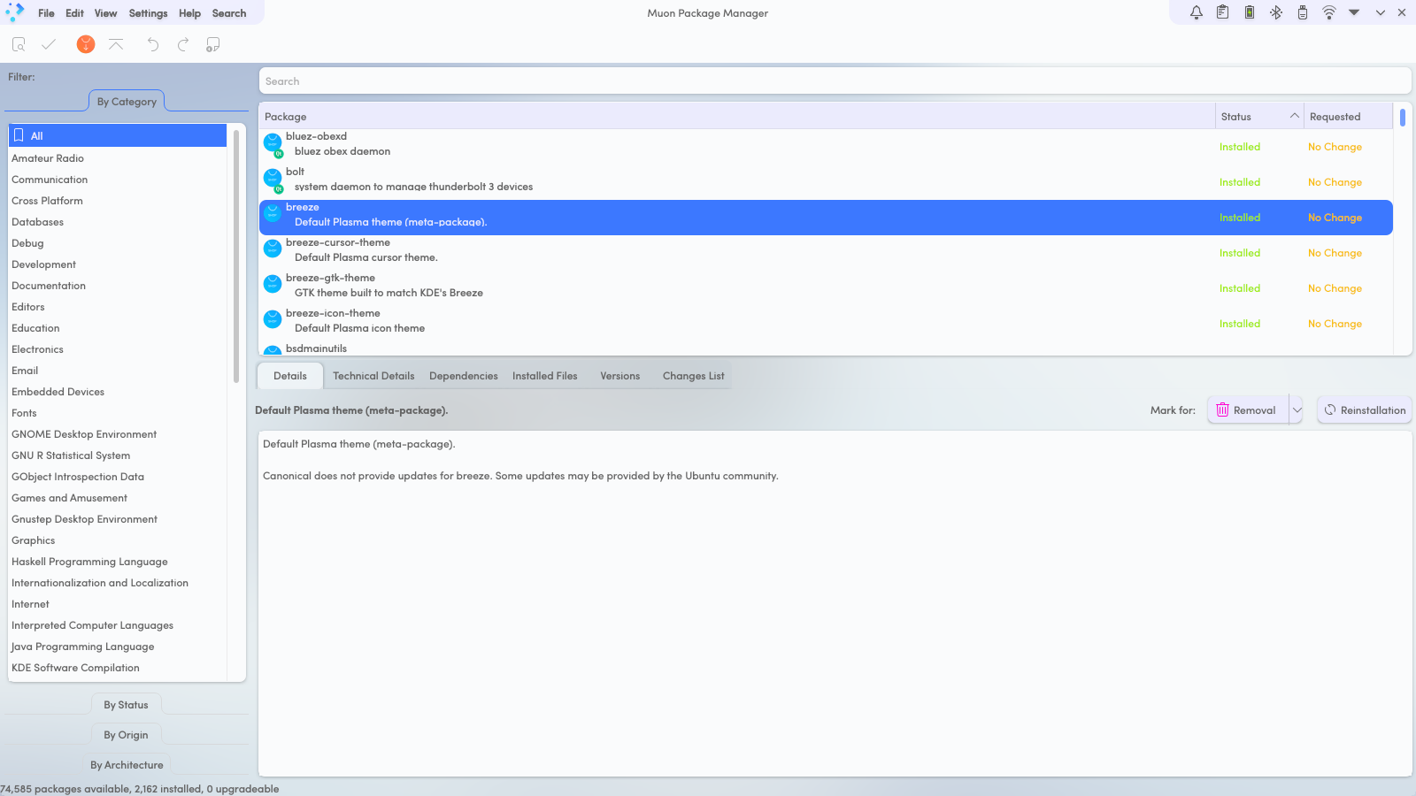This screenshot has width=1416, height=796.
Task: Open the Muon application logo menu
Action: coord(15,12)
